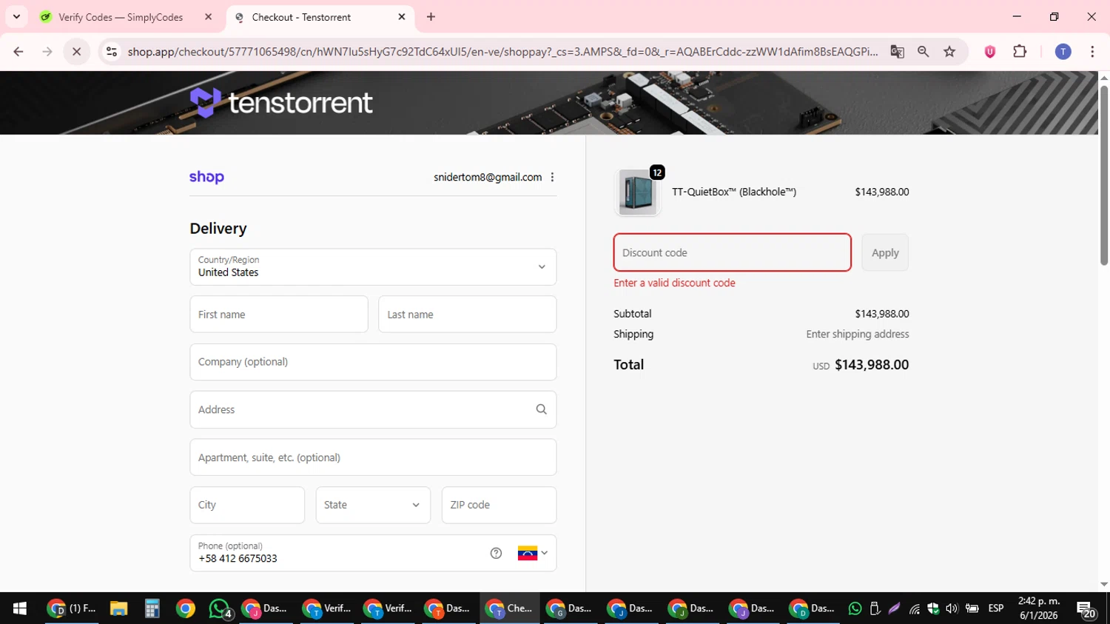Go back to the previous page
1110x624 pixels.
18,51
